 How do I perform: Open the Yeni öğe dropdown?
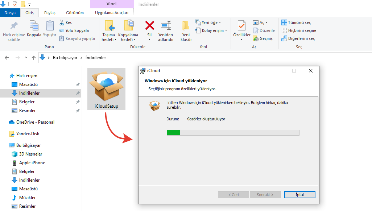tap(208, 22)
